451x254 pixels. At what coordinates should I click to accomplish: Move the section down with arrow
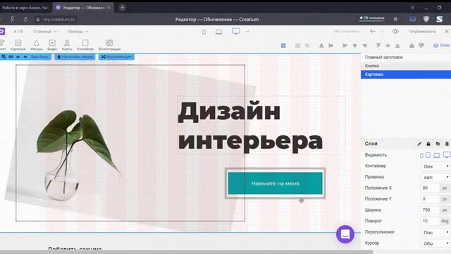pos(25,56)
